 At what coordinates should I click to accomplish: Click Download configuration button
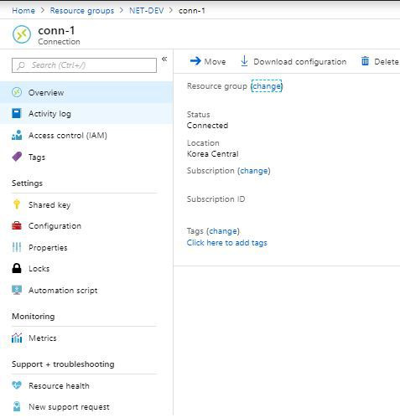(294, 61)
